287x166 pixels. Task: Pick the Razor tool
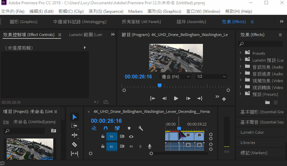(x=75, y=144)
